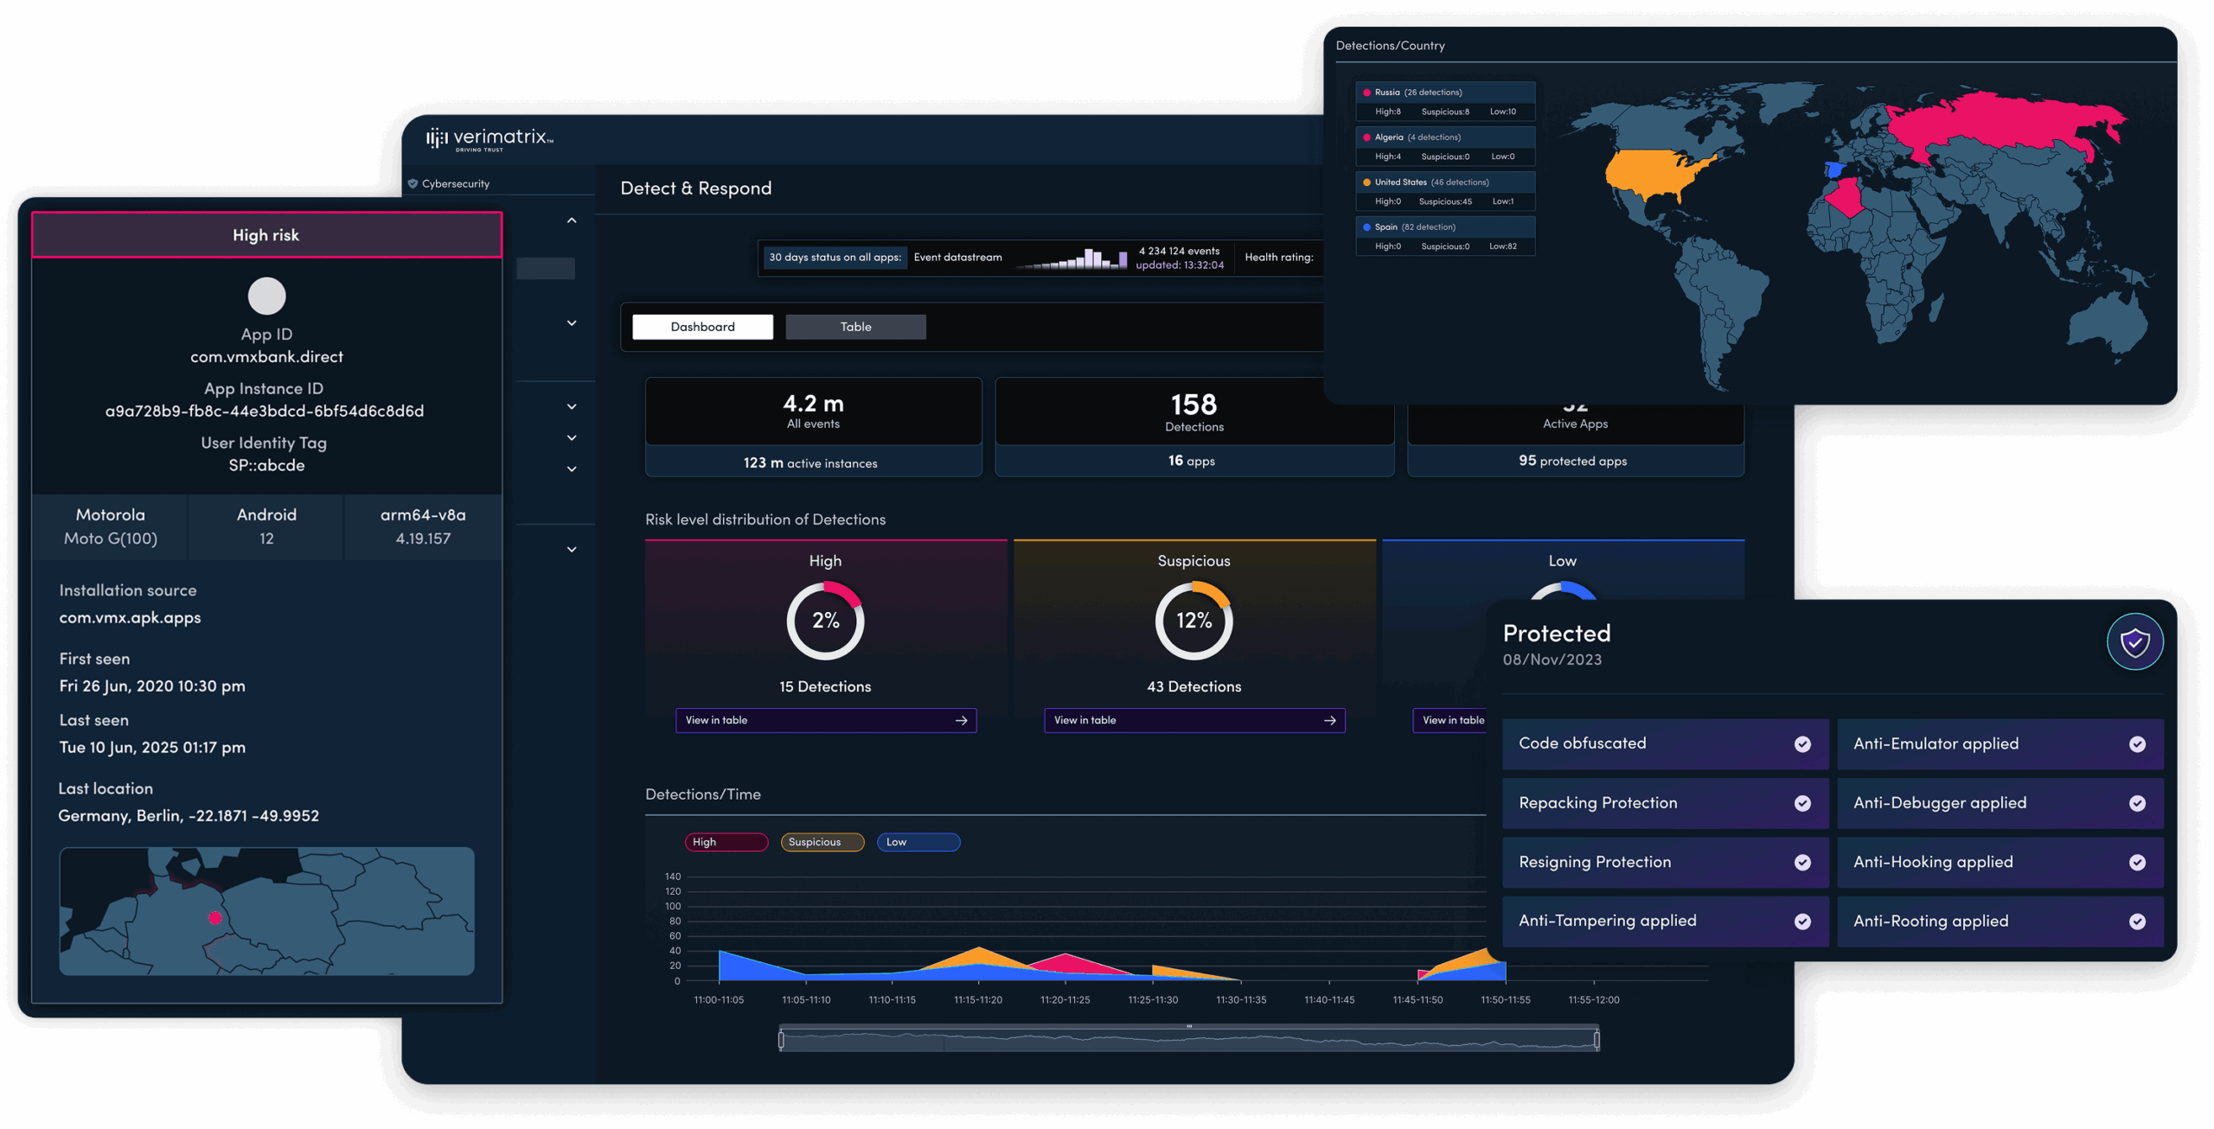Click the Cybersecurity shield icon in sidebar

[x=413, y=183]
